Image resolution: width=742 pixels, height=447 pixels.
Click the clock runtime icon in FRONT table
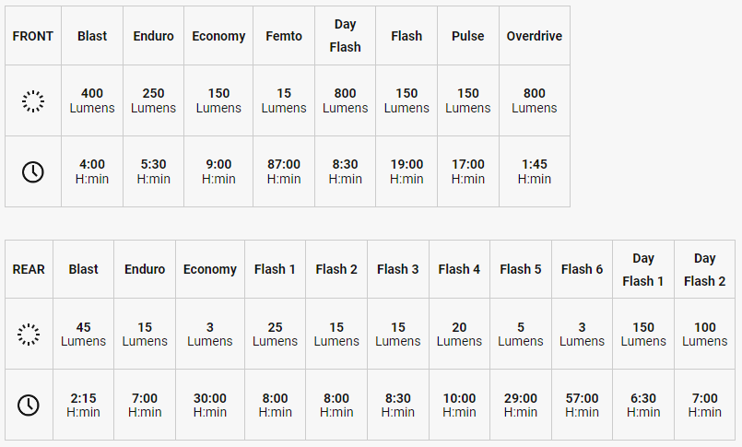[33, 171]
